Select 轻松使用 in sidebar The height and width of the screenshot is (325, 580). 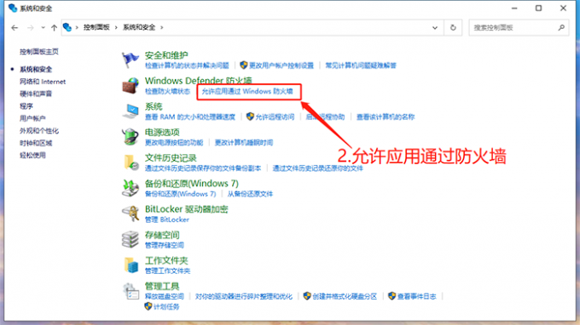click(x=32, y=156)
